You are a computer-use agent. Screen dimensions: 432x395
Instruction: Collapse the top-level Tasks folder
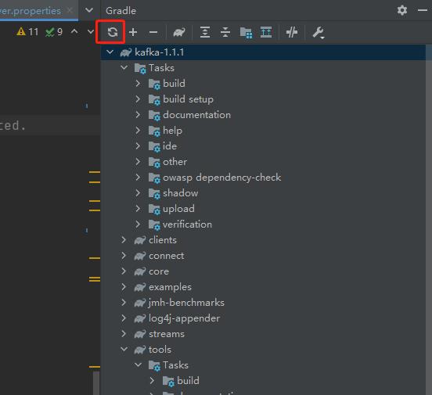[x=124, y=67]
